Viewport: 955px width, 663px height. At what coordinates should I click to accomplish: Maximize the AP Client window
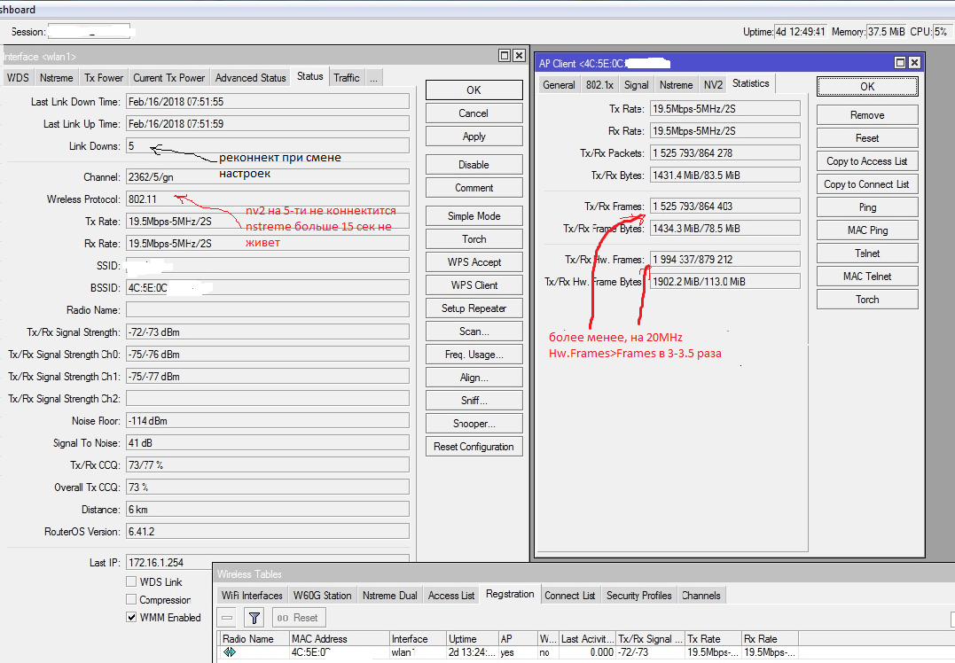coord(900,63)
